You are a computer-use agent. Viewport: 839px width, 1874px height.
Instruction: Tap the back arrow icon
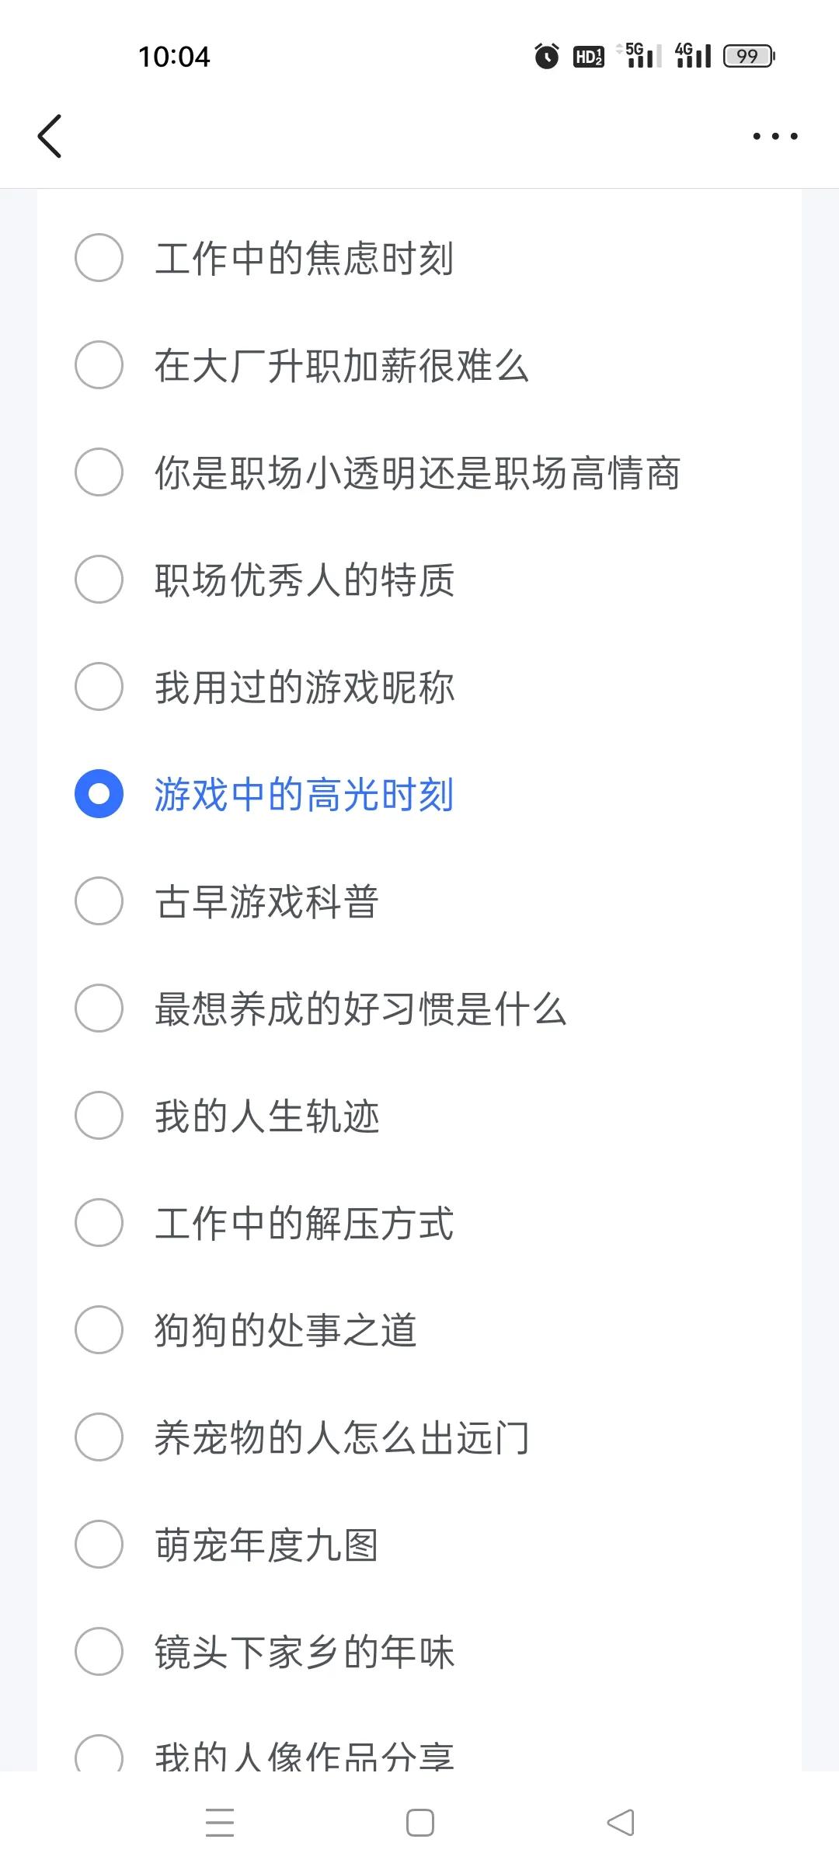(x=50, y=136)
